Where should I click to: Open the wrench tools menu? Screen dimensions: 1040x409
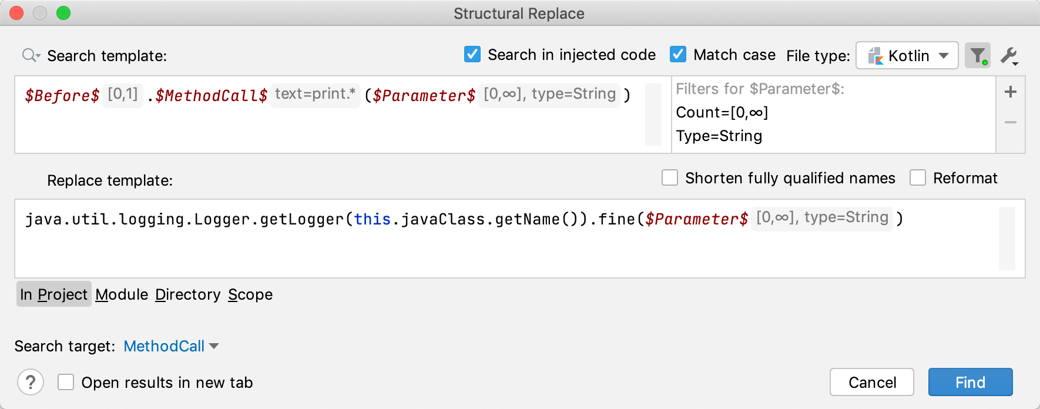pyautogui.click(x=1010, y=56)
